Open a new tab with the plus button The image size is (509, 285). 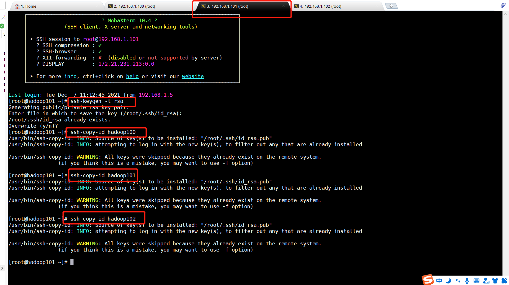391,6
